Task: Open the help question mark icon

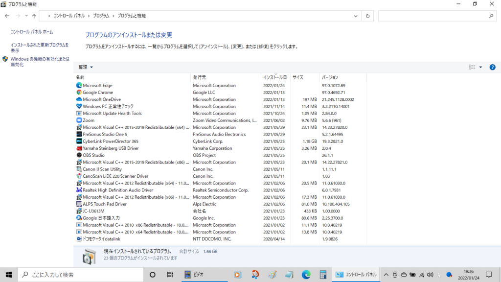Action: [492, 67]
